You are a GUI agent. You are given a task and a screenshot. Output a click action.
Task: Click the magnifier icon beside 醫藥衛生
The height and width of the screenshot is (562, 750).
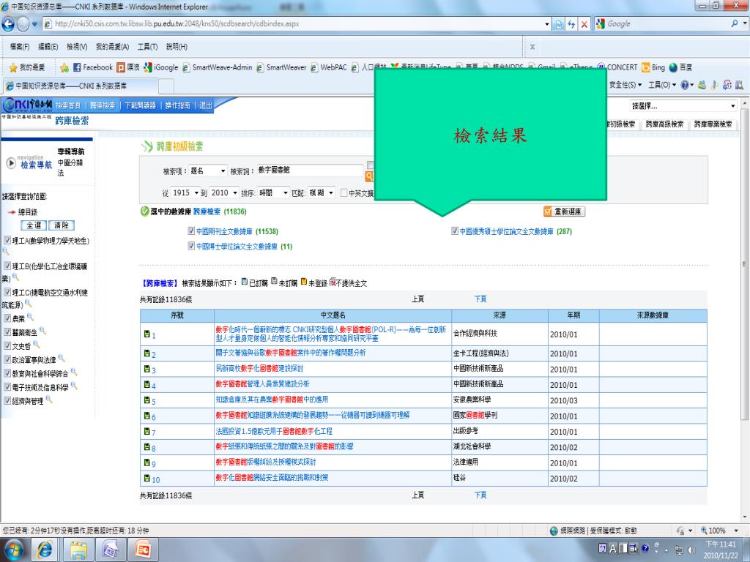tap(42, 330)
